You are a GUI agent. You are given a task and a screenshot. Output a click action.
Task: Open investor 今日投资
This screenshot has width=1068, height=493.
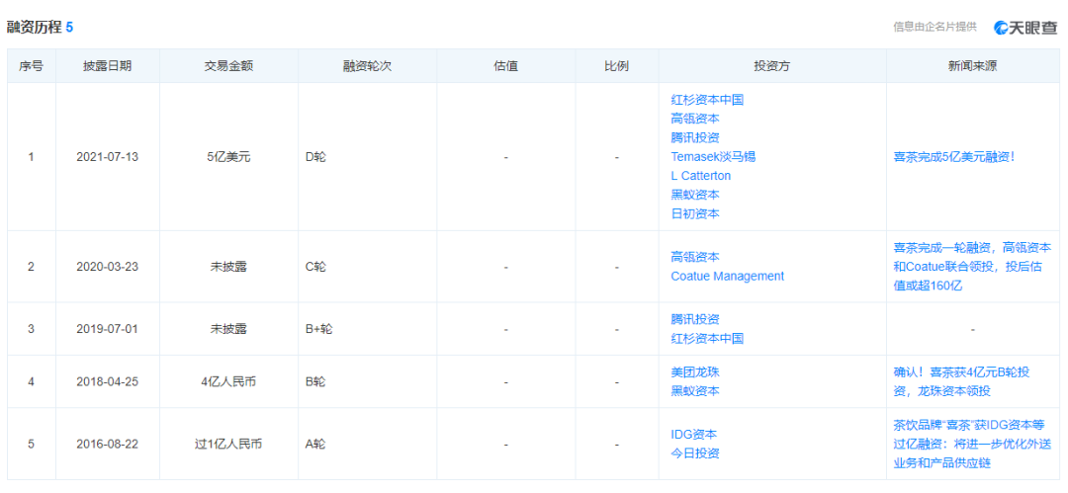pyautogui.click(x=695, y=452)
